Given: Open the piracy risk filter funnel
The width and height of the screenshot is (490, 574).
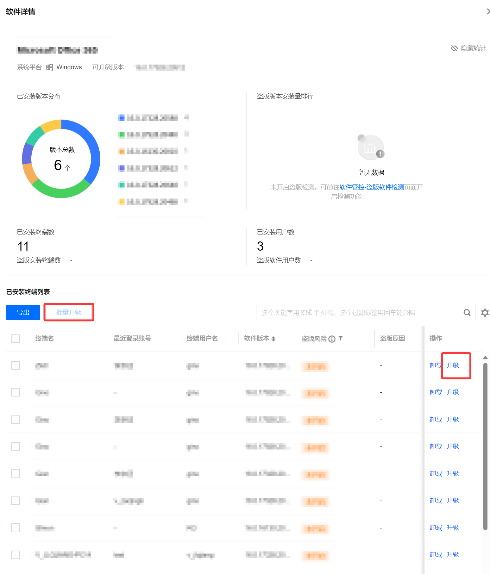Looking at the screenshot, I should tap(341, 338).
